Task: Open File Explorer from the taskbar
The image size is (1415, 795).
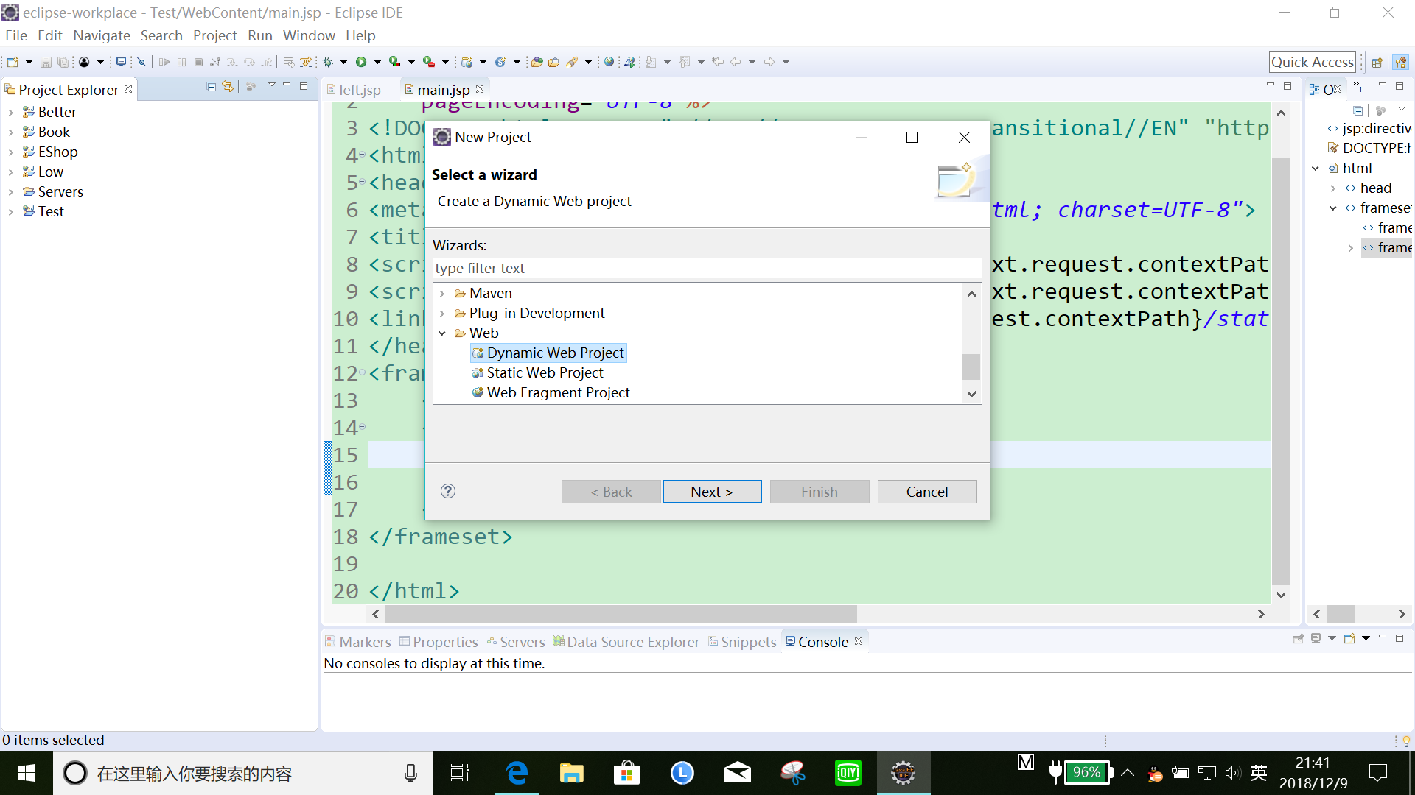Action: (571, 773)
